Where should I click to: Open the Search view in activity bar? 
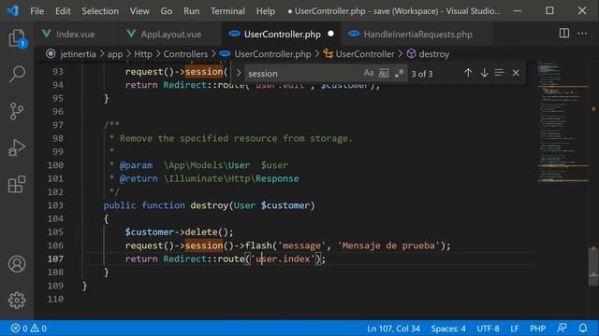point(17,74)
